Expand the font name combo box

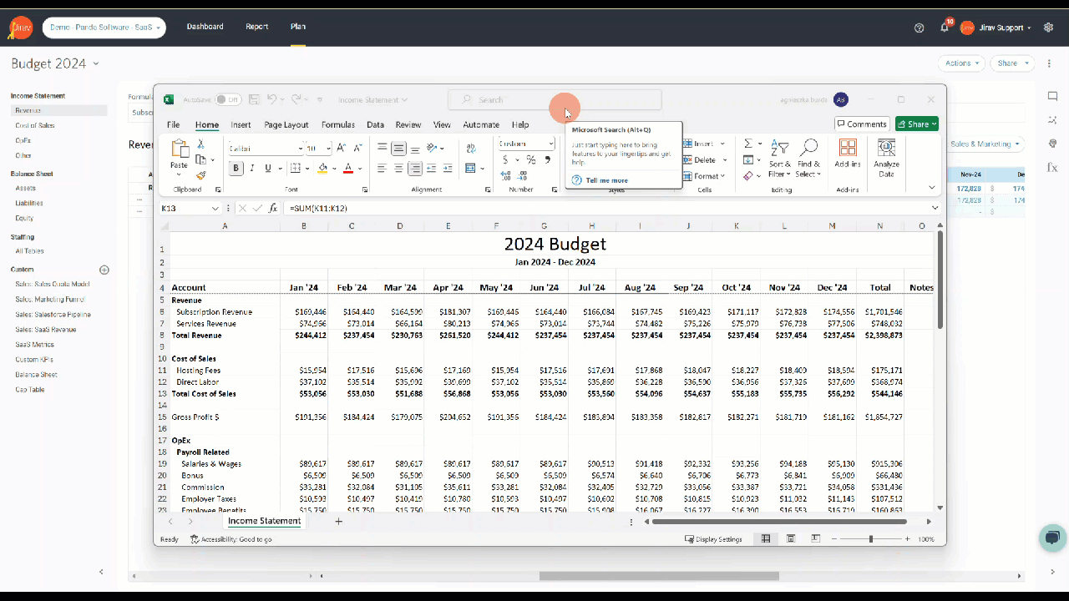[300, 149]
